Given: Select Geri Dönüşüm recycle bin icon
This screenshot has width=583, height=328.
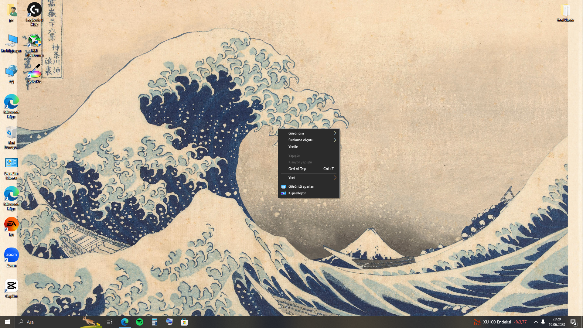Looking at the screenshot, I should (11, 137).
